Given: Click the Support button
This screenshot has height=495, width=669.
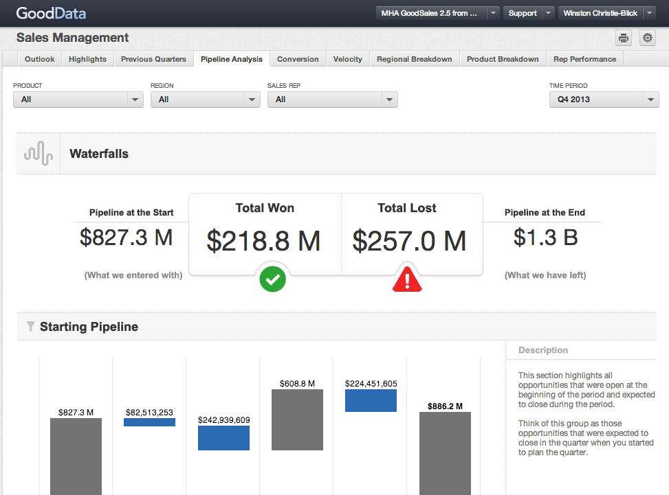Looking at the screenshot, I should point(523,12).
